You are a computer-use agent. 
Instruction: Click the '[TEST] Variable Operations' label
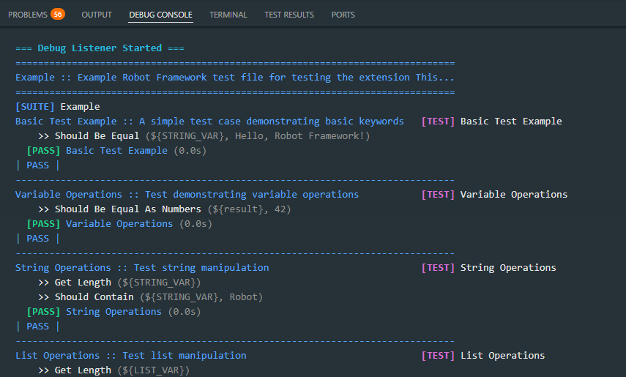tap(494, 195)
